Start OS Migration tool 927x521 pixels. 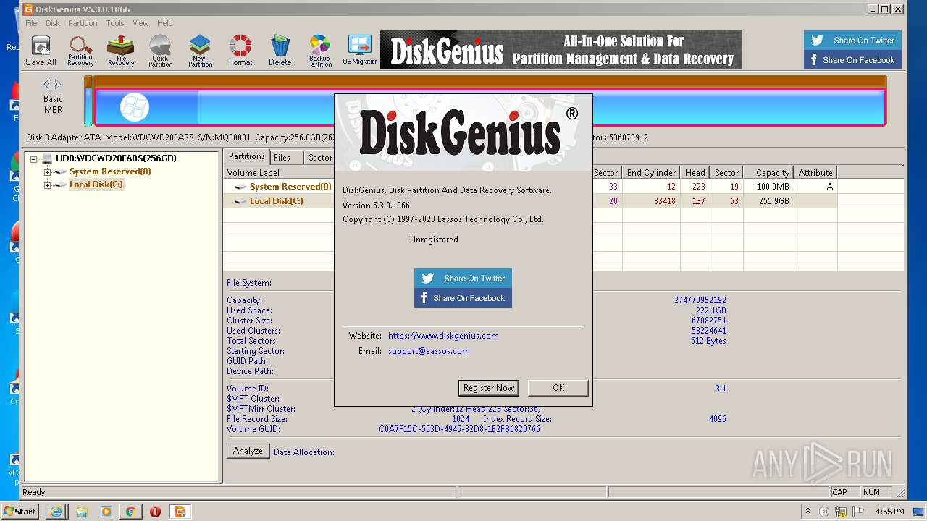pyautogui.click(x=360, y=50)
